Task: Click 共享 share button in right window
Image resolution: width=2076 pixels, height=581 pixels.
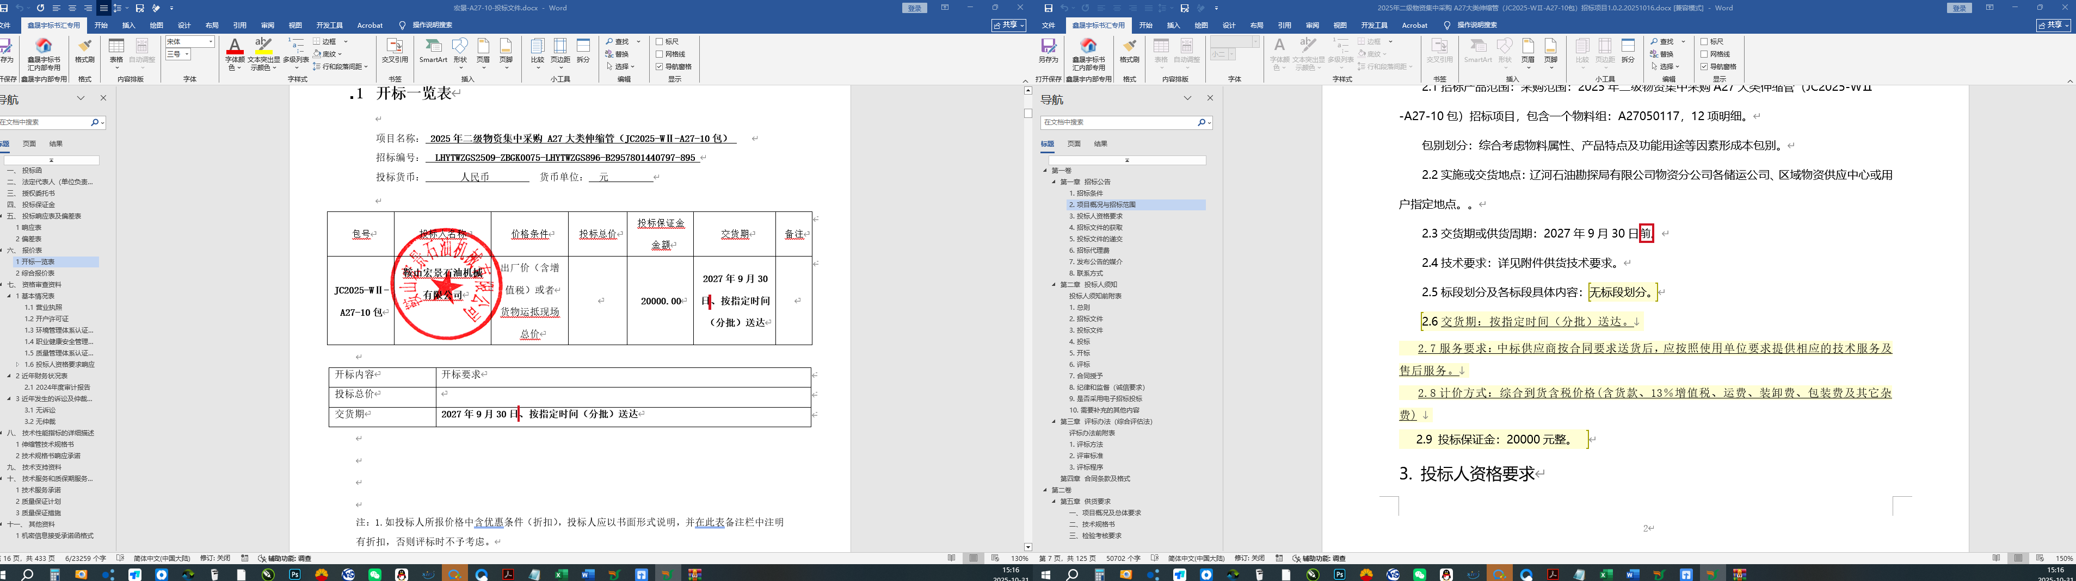Action: (2054, 26)
